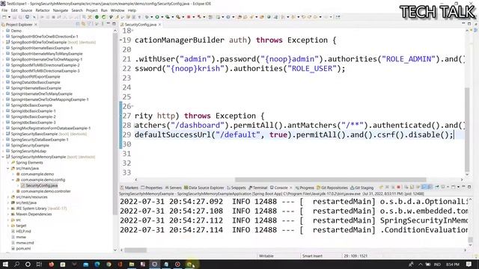Open Task View on the taskbar

point(39,264)
